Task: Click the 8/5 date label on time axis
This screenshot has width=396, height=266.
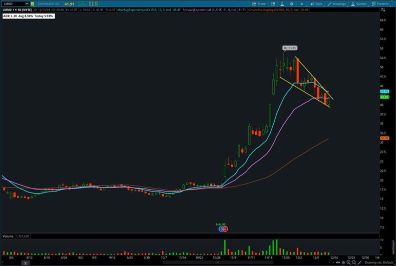Action: click(x=11, y=257)
